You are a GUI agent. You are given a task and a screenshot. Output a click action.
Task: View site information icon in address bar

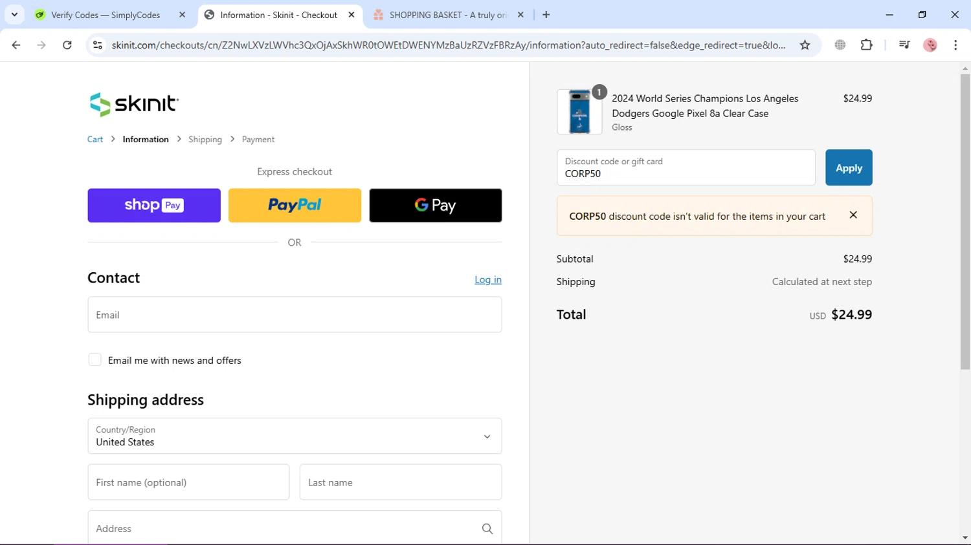coord(98,45)
